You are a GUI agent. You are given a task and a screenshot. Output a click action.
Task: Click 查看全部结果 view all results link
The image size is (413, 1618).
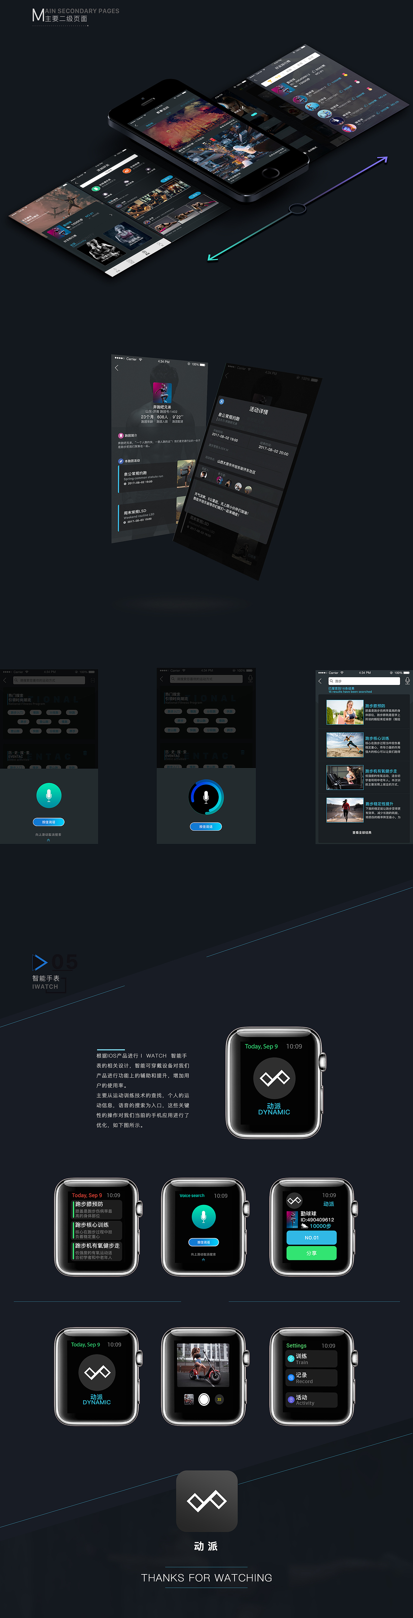(362, 832)
